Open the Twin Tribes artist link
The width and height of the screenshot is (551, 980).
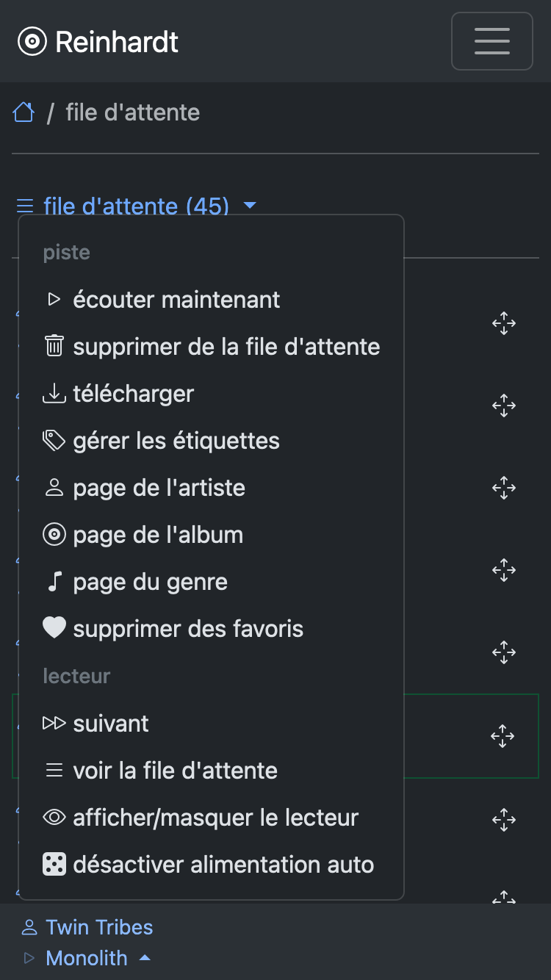coord(99,927)
